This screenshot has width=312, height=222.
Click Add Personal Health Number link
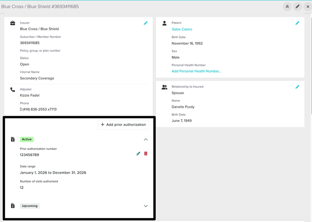(x=196, y=71)
